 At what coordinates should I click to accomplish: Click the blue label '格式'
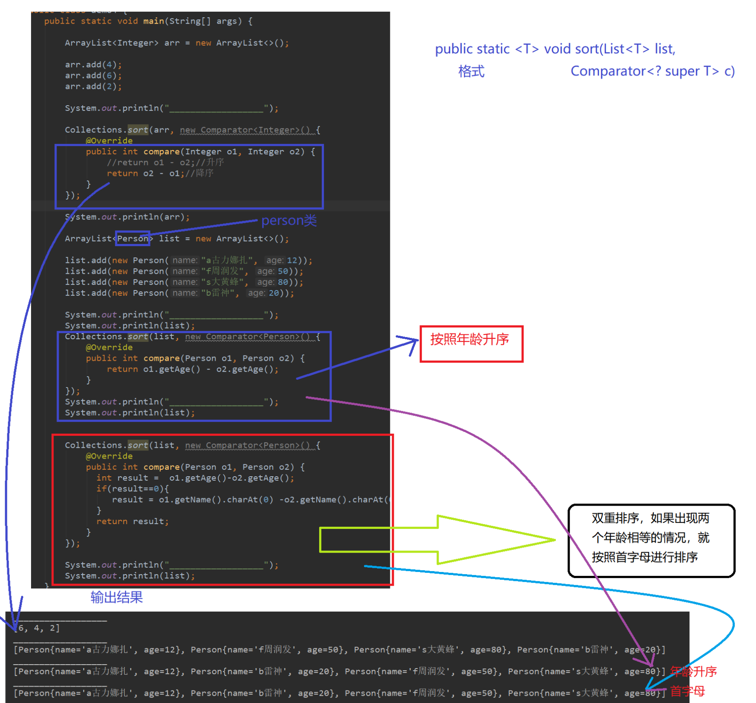(x=471, y=71)
